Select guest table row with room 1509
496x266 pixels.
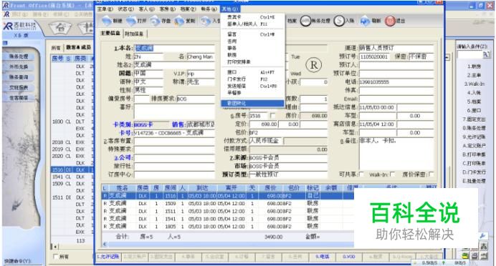228,204
